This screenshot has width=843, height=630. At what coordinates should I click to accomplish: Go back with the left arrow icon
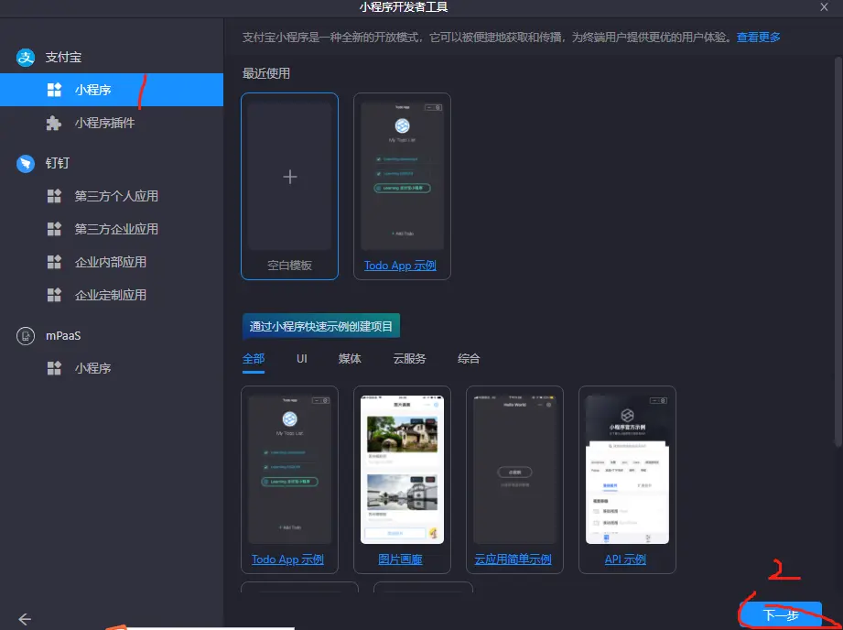(x=25, y=619)
